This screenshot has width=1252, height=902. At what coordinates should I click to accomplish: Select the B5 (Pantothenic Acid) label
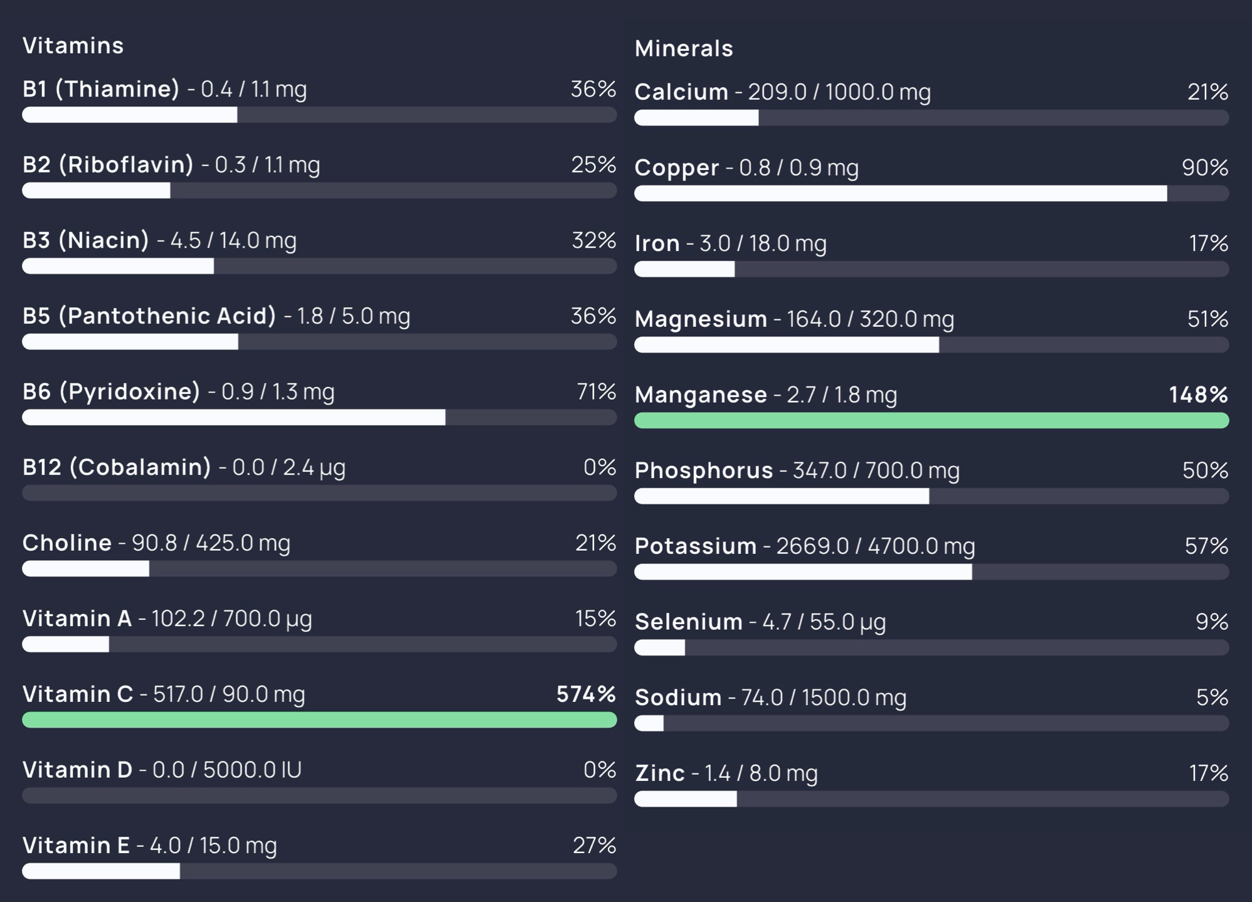149,316
